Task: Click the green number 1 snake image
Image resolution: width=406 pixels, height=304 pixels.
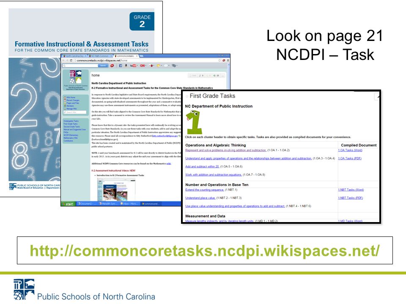Action: pyautogui.click(x=194, y=122)
